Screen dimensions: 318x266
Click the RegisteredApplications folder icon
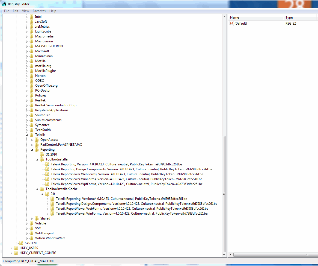pyautogui.click(x=32, y=110)
